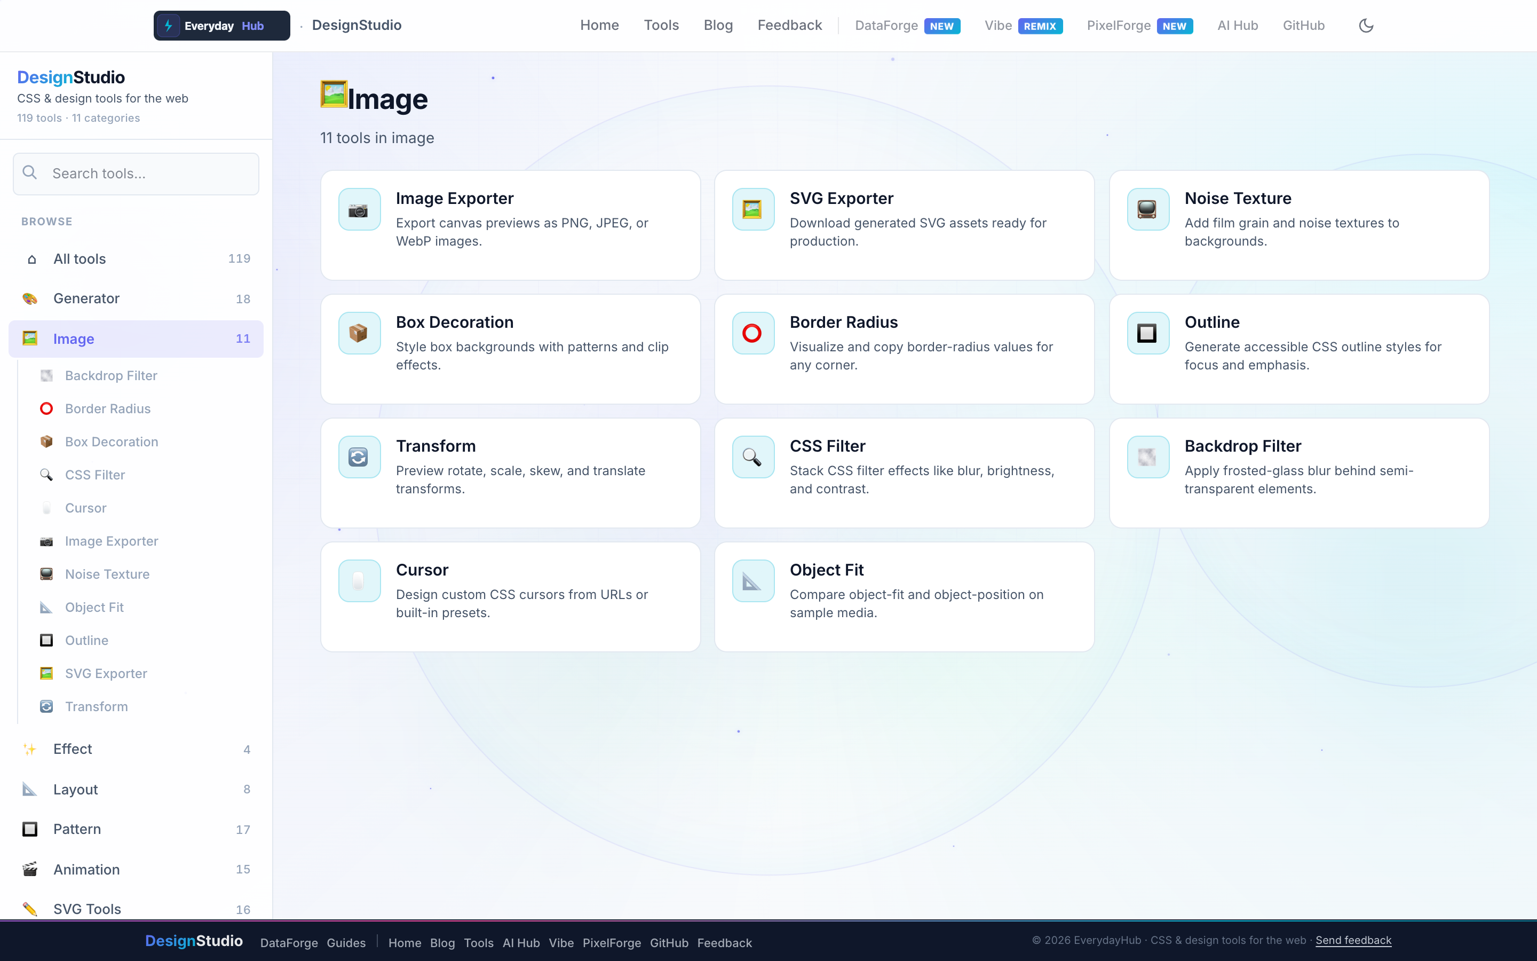Open Blog in the top navigation
The height and width of the screenshot is (961, 1537).
click(718, 26)
